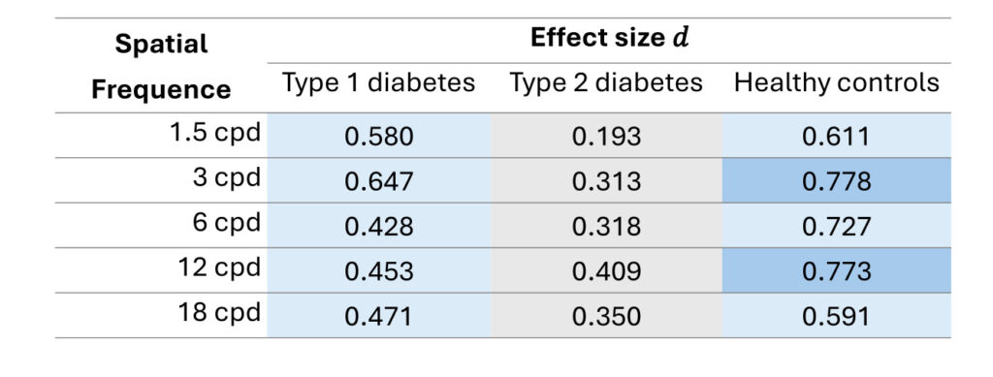This screenshot has width=993, height=377.
Task: Select the Effect size d header
Action: click(609, 39)
